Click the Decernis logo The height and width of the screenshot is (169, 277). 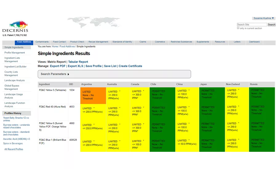click(15, 26)
